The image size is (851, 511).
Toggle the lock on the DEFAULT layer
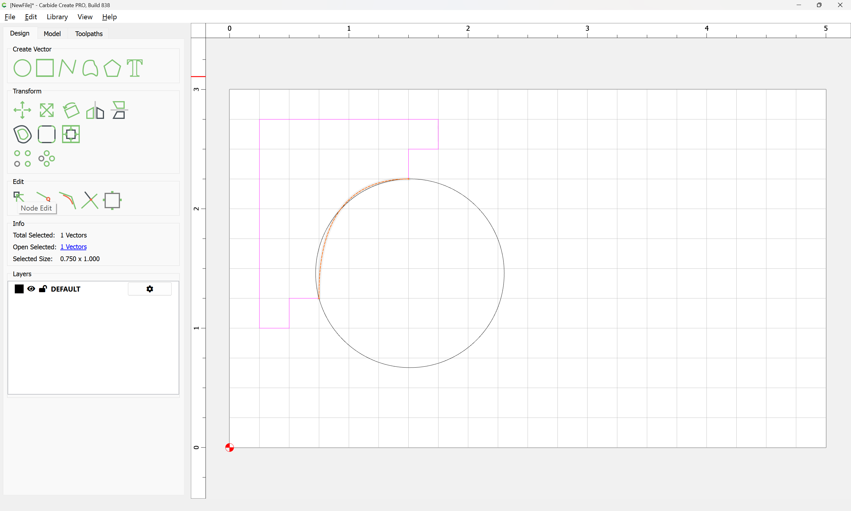coord(43,289)
